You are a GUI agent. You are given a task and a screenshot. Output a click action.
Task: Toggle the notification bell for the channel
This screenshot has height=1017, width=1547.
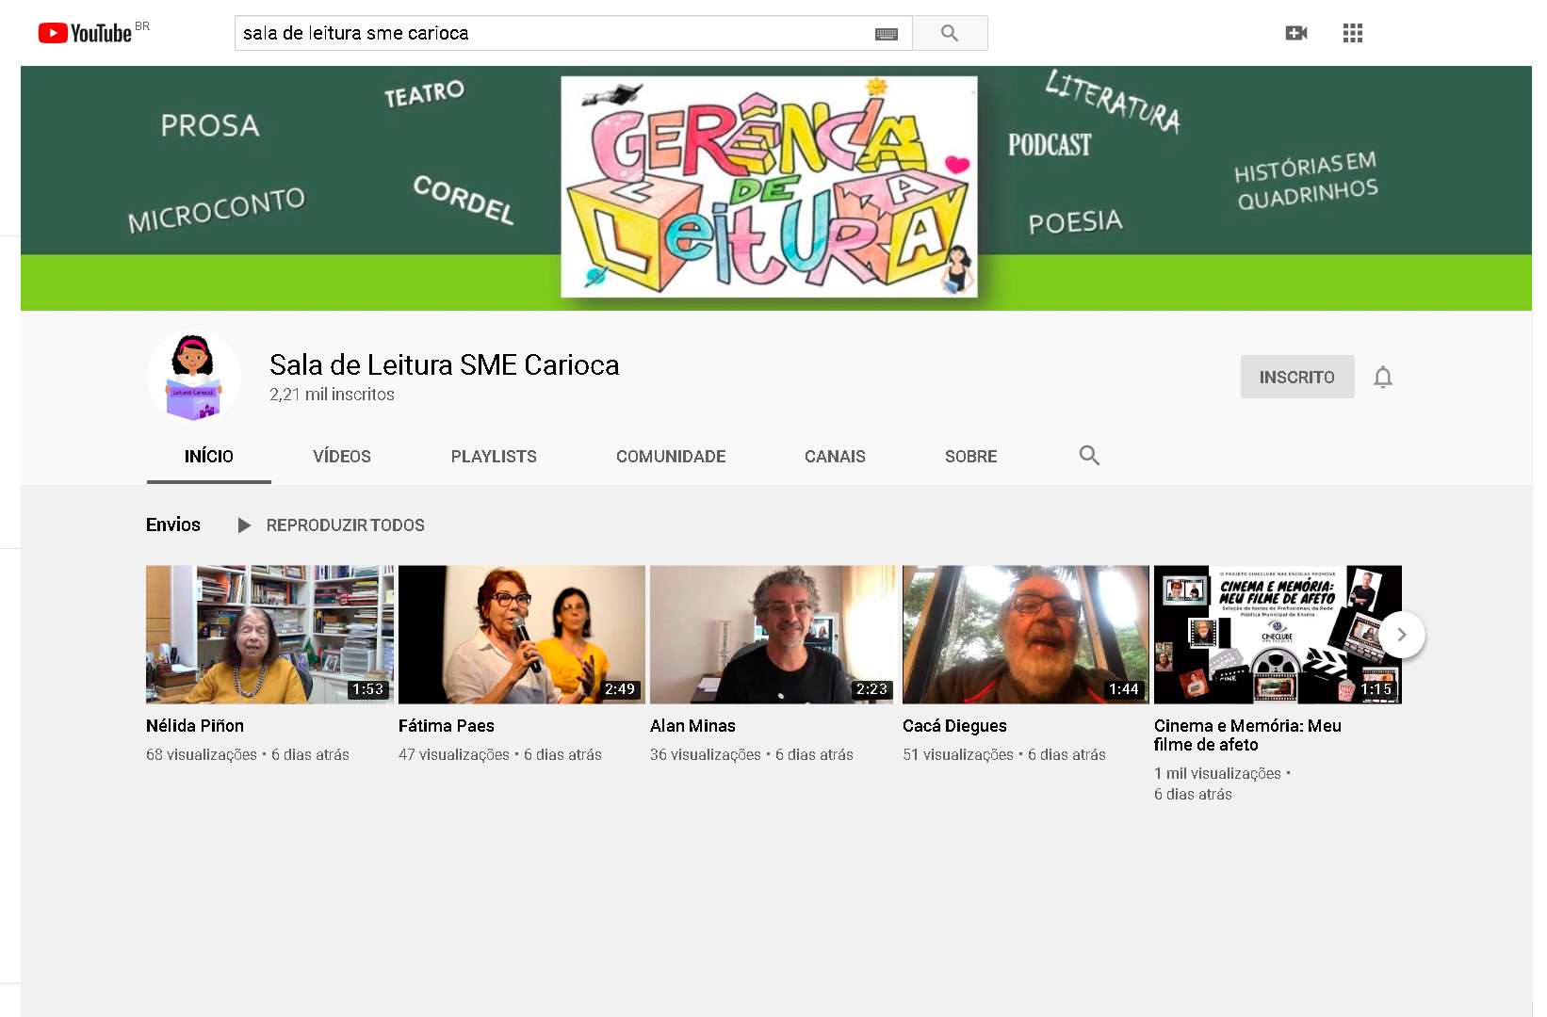pos(1382,377)
